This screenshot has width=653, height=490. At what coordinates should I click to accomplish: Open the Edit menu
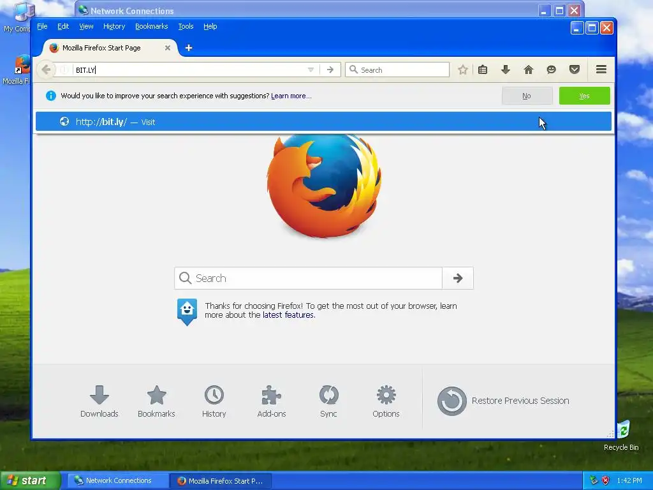pyautogui.click(x=63, y=26)
